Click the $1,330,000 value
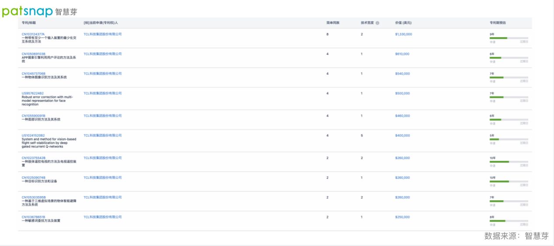This screenshot has height=246, width=554. [x=404, y=34]
